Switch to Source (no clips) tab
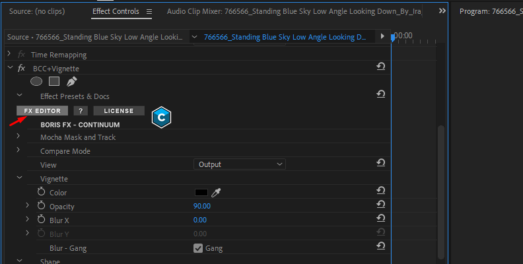The height and width of the screenshot is (264, 523). pyautogui.click(x=37, y=11)
